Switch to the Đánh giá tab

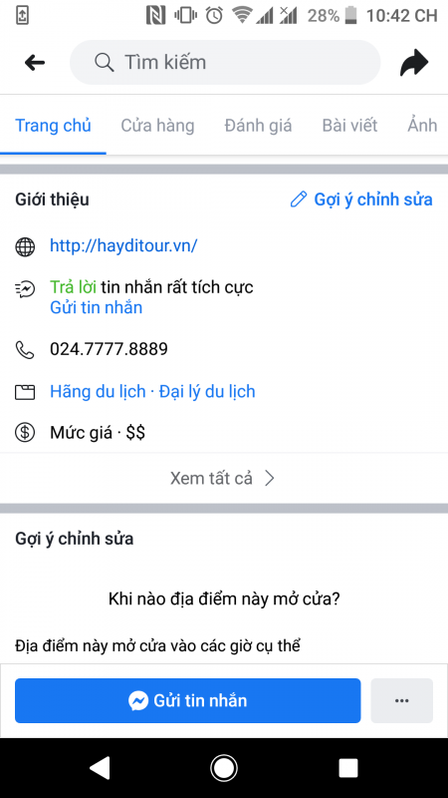click(258, 126)
